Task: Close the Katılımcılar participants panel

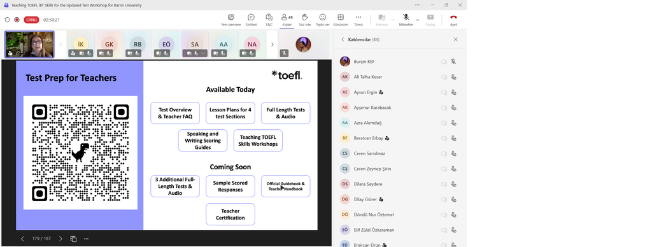Action: pos(456,39)
